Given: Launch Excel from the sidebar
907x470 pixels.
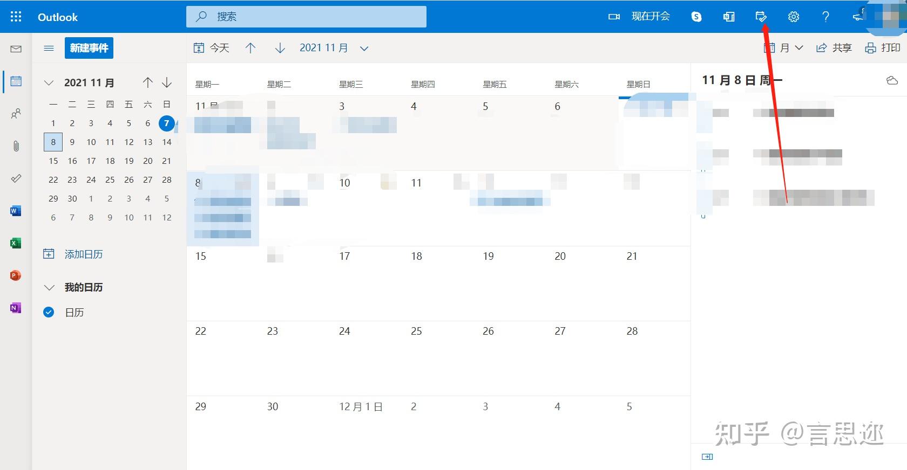Looking at the screenshot, I should [x=16, y=243].
